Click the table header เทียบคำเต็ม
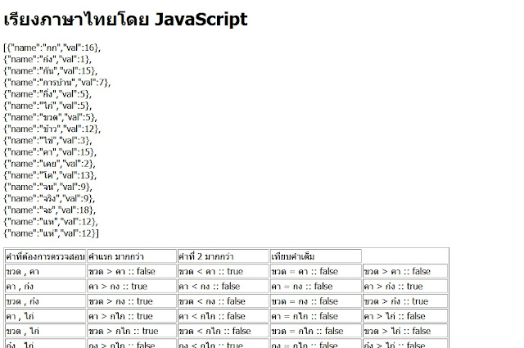The width and height of the screenshot is (524, 348). (316, 256)
